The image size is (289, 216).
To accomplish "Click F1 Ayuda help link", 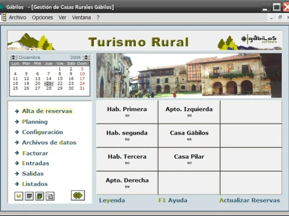I will 173,201.
